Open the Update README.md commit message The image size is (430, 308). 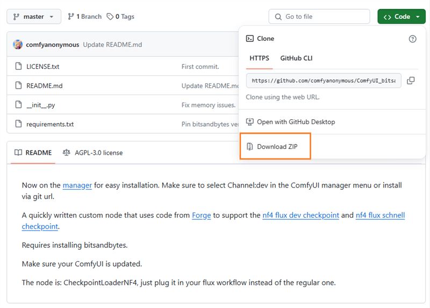(x=112, y=45)
